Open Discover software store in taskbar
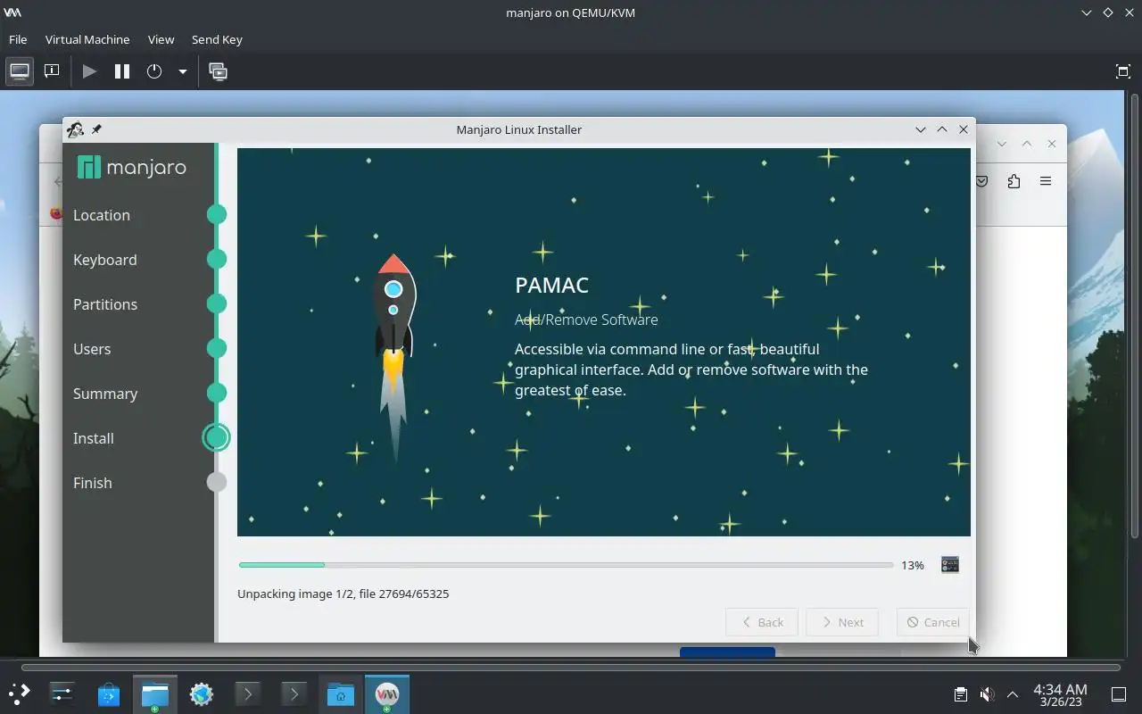The image size is (1142, 714). click(x=108, y=693)
